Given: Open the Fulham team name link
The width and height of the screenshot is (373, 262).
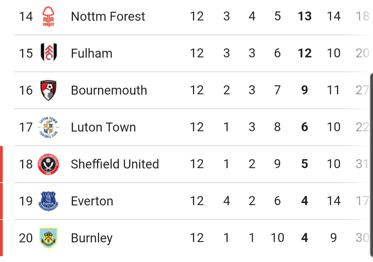Looking at the screenshot, I should [92, 53].
